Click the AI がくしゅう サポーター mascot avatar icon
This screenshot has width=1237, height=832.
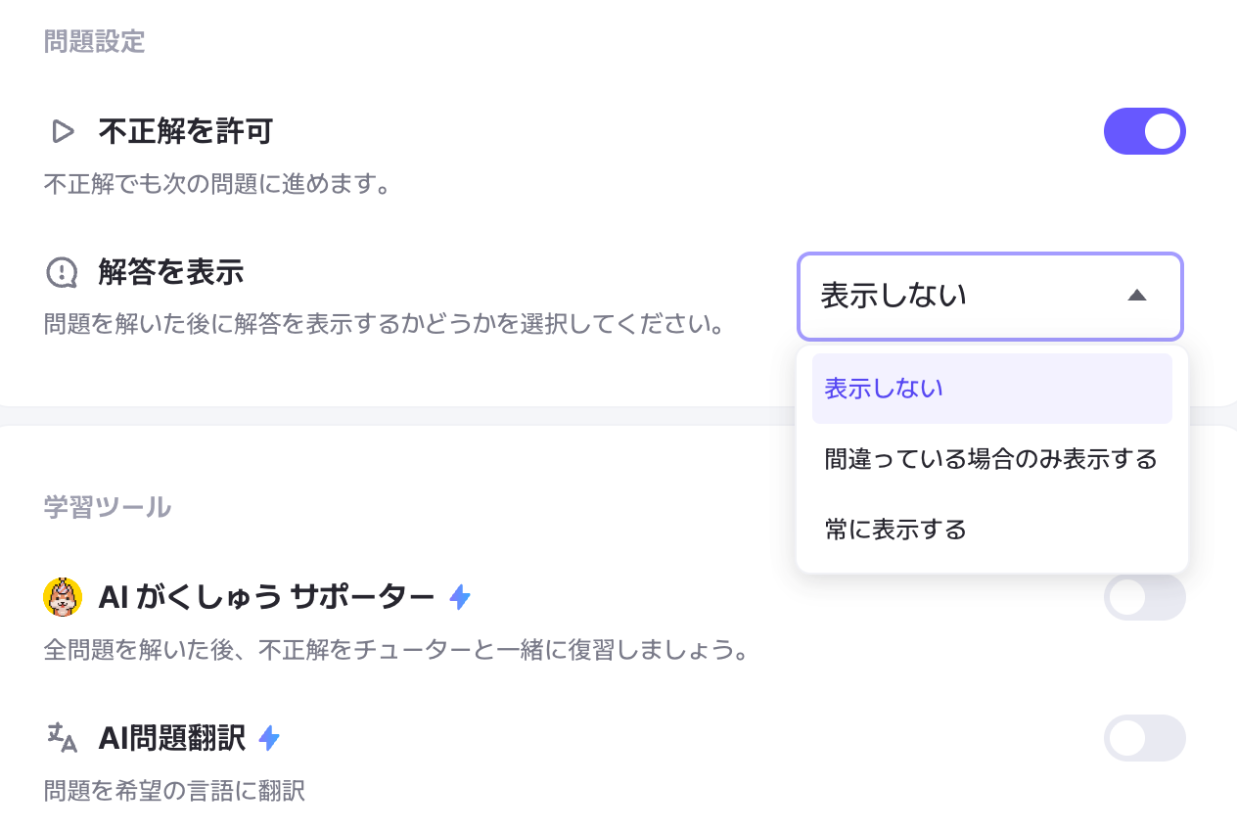coord(63,596)
